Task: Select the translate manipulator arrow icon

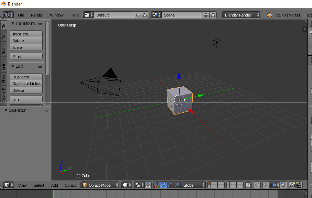Action: pyautogui.click(x=163, y=185)
